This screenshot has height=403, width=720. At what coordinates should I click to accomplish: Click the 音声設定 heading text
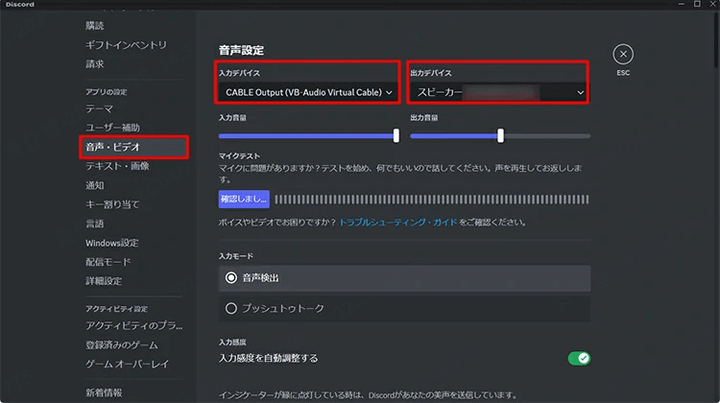(x=241, y=50)
